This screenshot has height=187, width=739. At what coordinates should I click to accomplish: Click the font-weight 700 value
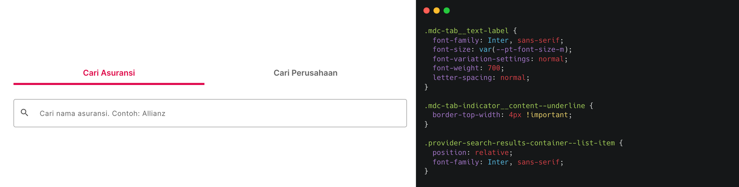click(494, 68)
